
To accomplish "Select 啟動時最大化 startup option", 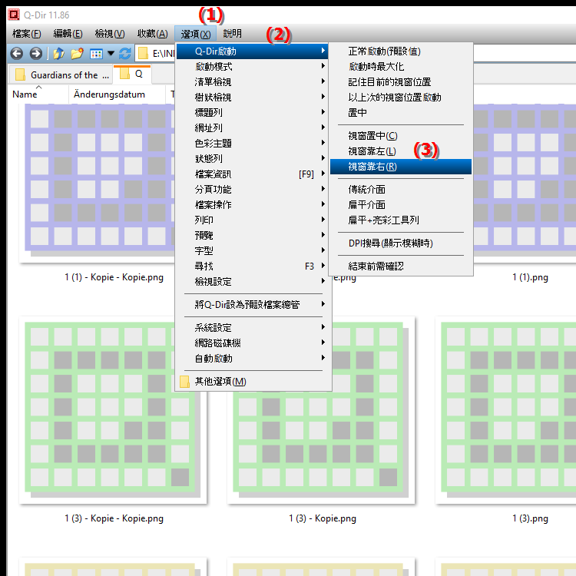I will pos(400,67).
